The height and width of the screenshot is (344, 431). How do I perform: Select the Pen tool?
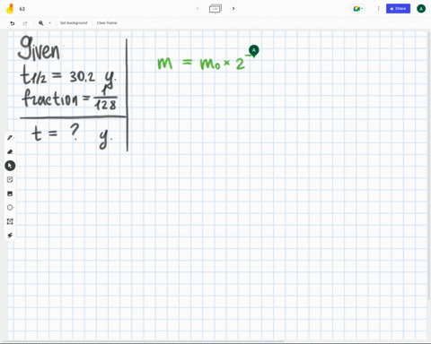pos(10,138)
